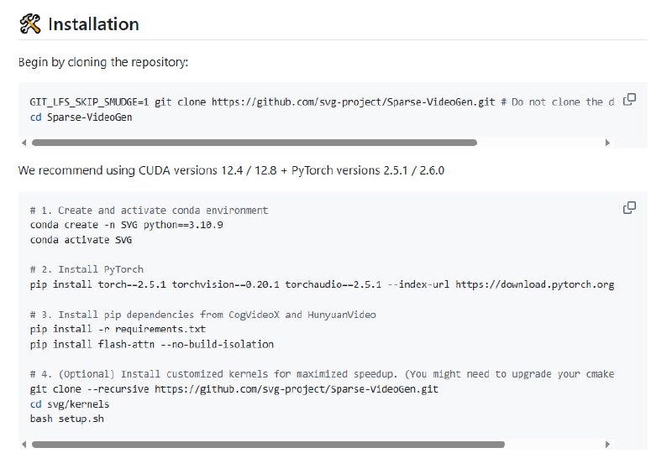Click the 'pip install -r requirements.txt' line
Screen dimensions: 672x453
click(118, 330)
